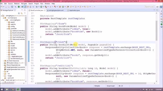This screenshot has width=163, height=91.
Task: Click the Last Edit Location arrow icon
Action: pos(85,7)
